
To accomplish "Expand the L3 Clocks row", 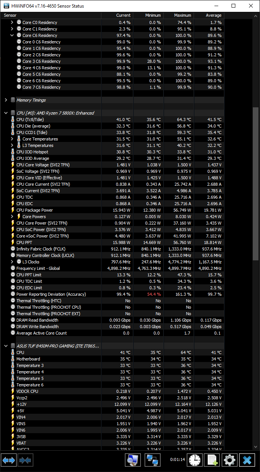I will pos(13,262).
